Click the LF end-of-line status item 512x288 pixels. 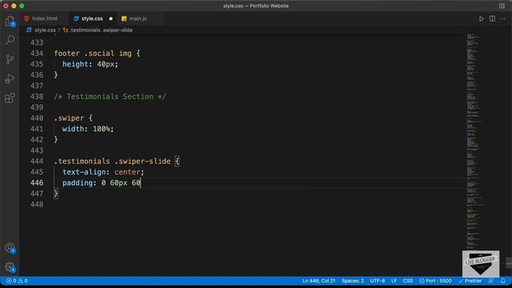[x=394, y=281]
